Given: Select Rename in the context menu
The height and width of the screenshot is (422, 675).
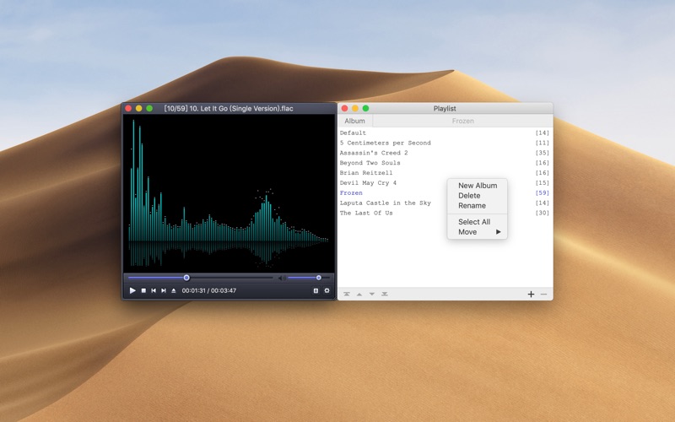Looking at the screenshot, I should click(x=472, y=205).
